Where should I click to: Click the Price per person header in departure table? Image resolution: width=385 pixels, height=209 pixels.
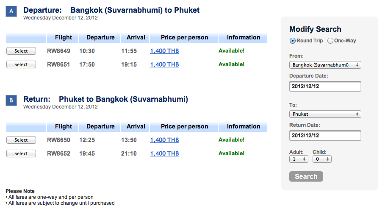(184, 38)
